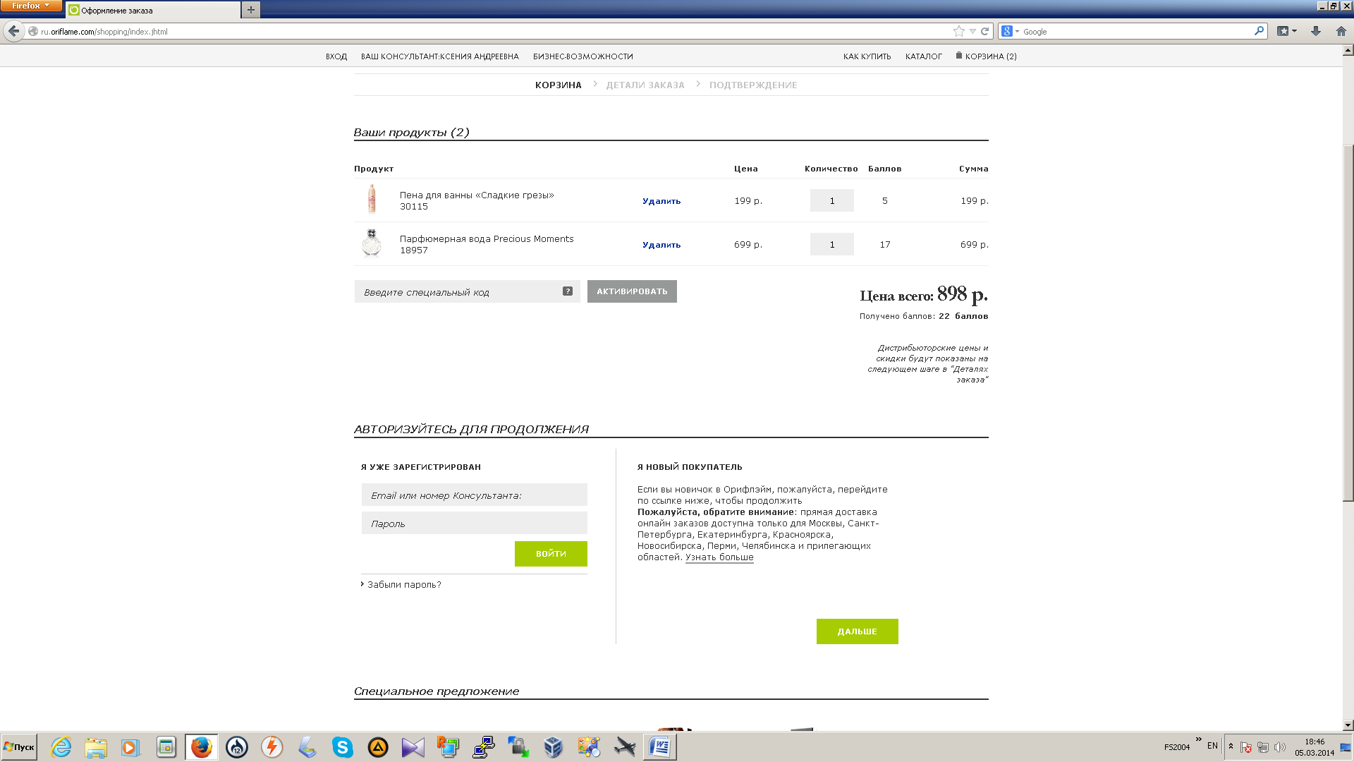
Task: Click the Precious Moments perfume thumbnail
Action: (x=372, y=243)
